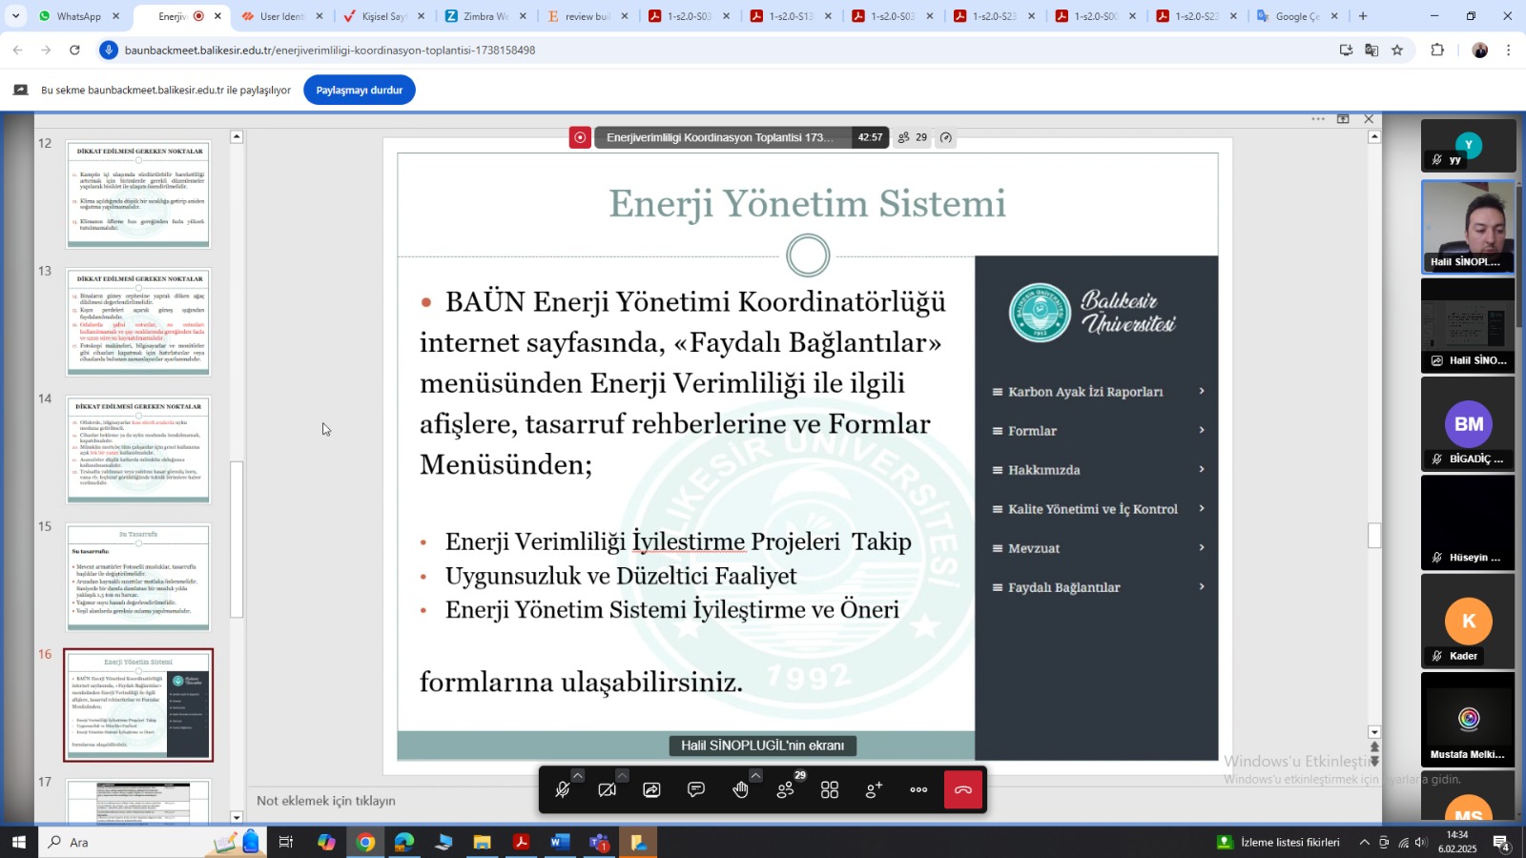Open the more options ellipsis in meeting toolbar
This screenshot has height=858, width=1526.
[x=918, y=790]
